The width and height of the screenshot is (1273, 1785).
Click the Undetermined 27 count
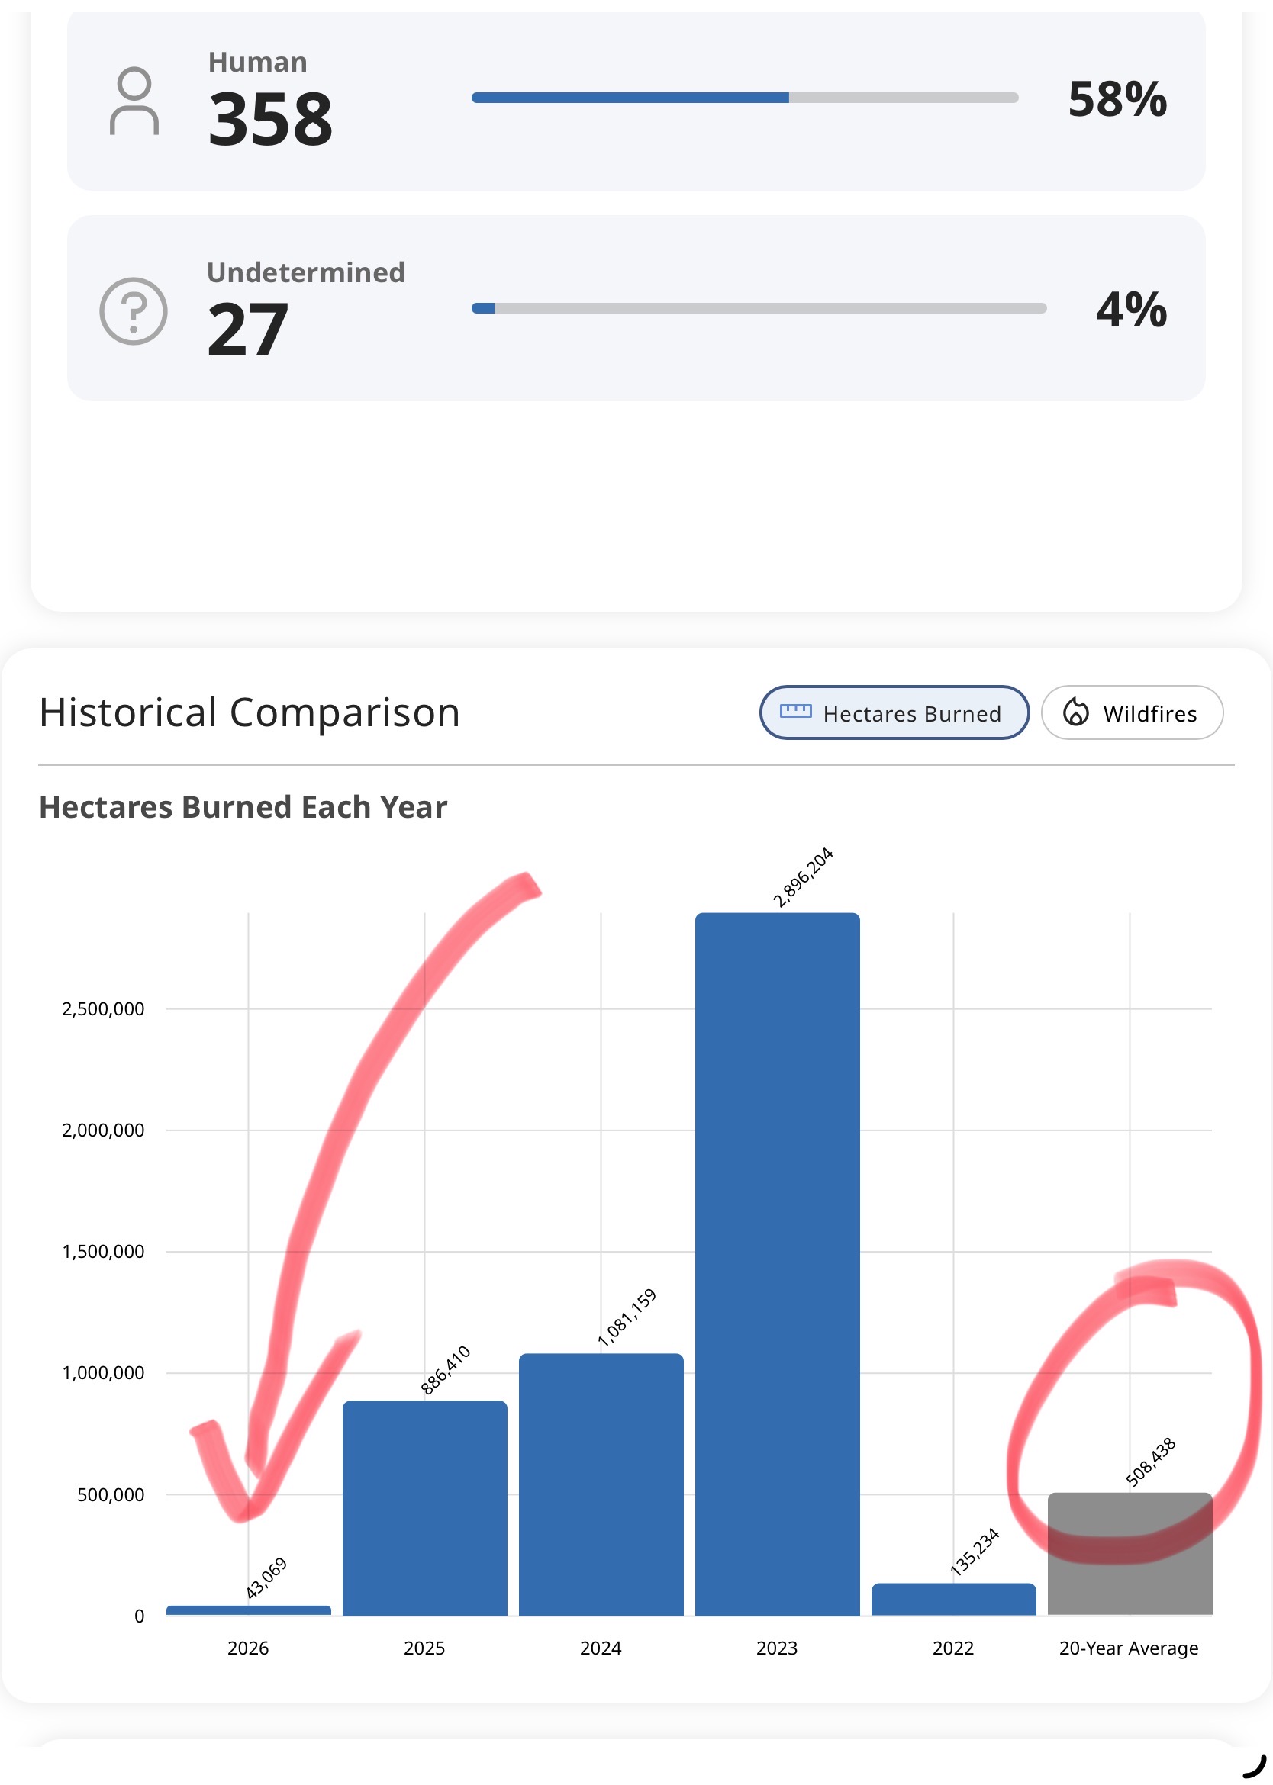[248, 330]
